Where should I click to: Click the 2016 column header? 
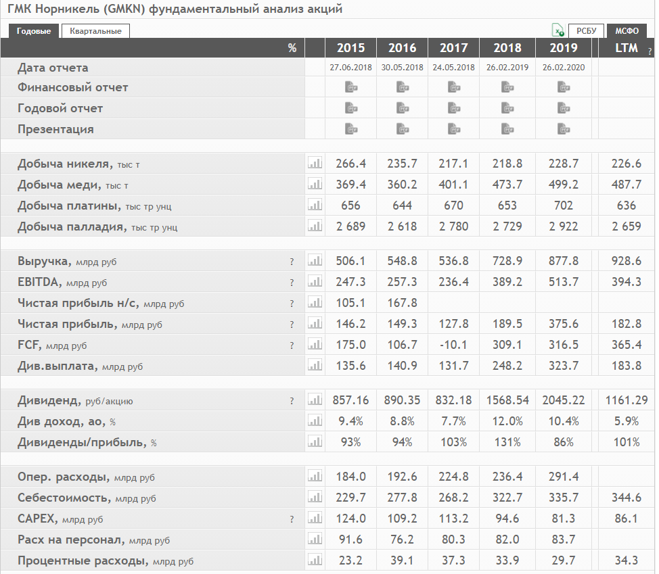[402, 48]
